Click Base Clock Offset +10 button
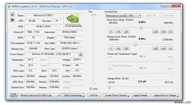 tap(163, 32)
